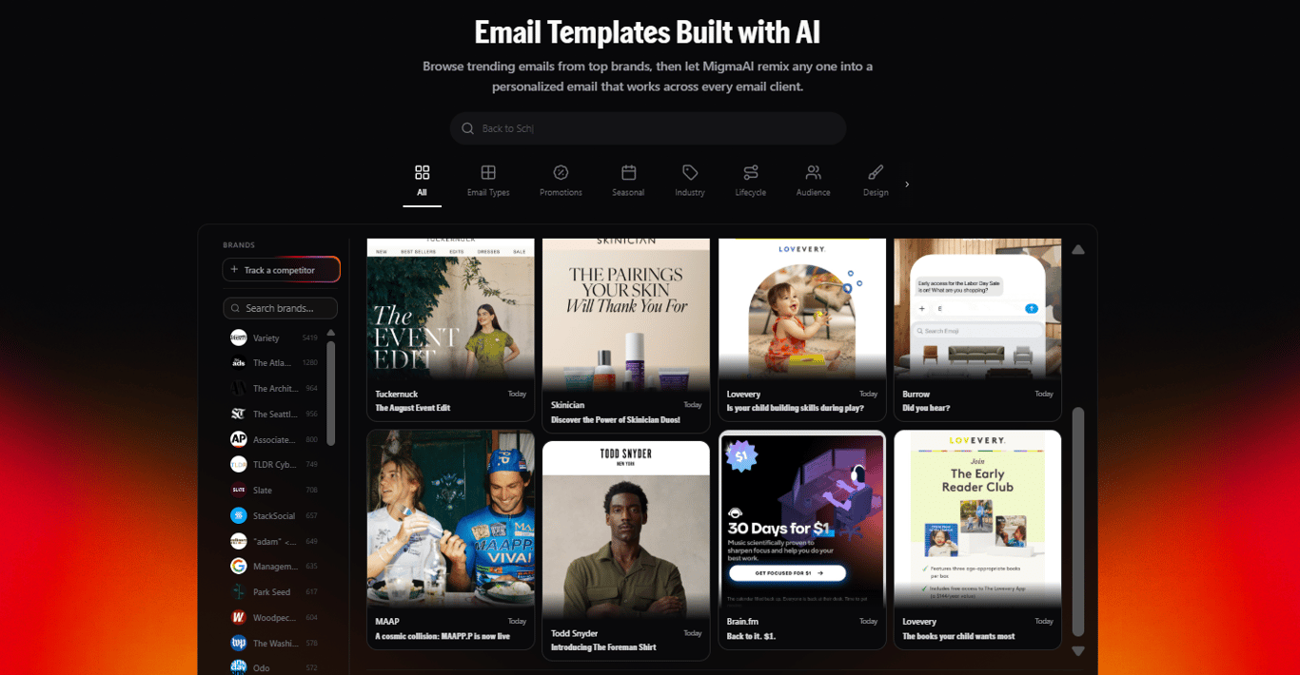
Task: Open the Email Types category
Action: [x=488, y=181]
